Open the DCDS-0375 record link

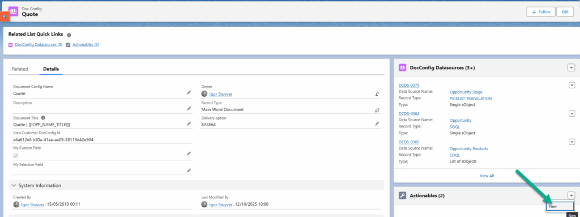409,85
